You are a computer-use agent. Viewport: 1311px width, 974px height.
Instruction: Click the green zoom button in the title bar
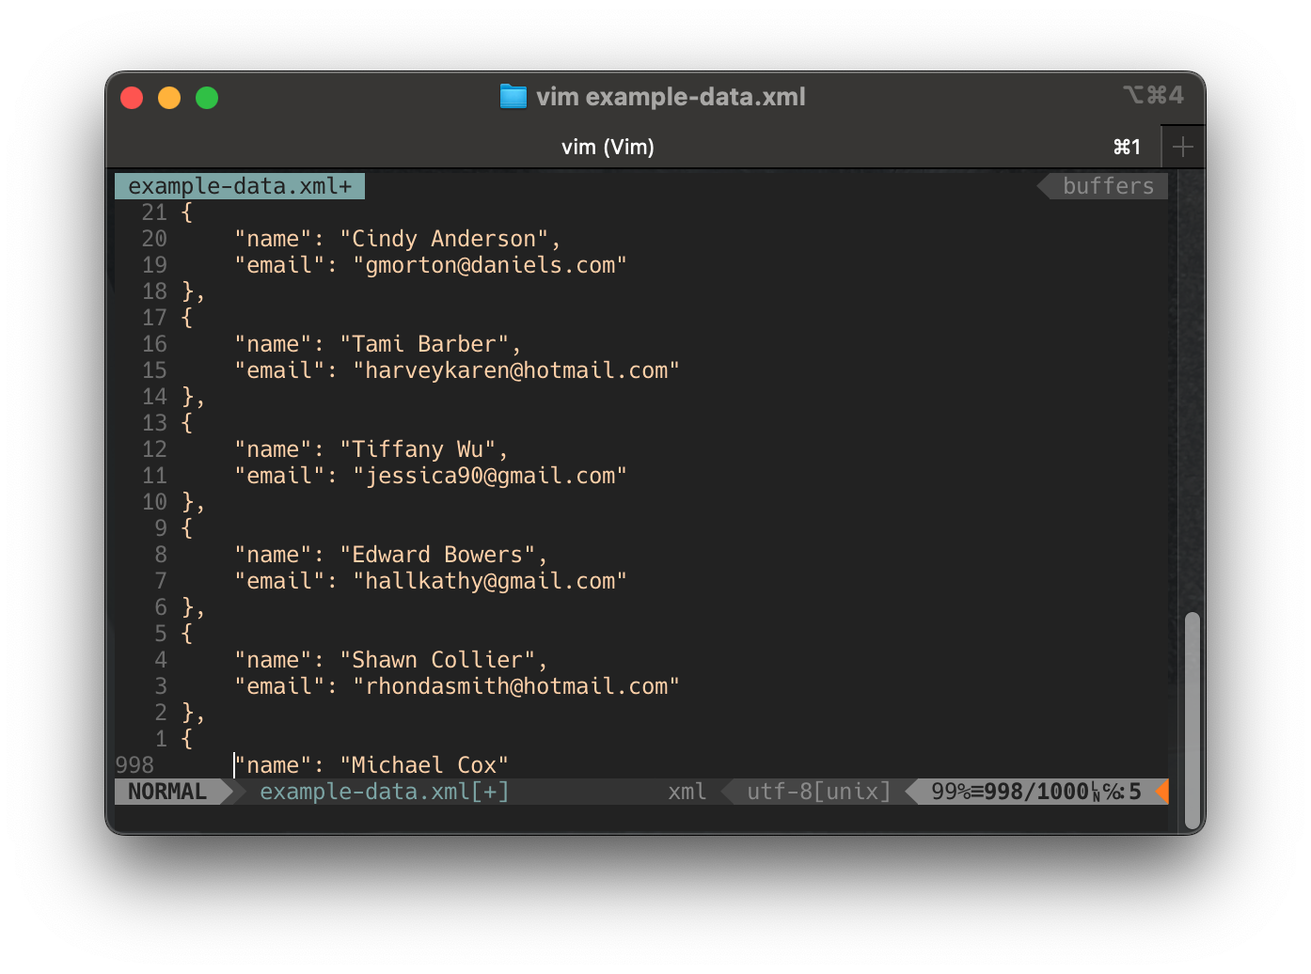tap(206, 97)
